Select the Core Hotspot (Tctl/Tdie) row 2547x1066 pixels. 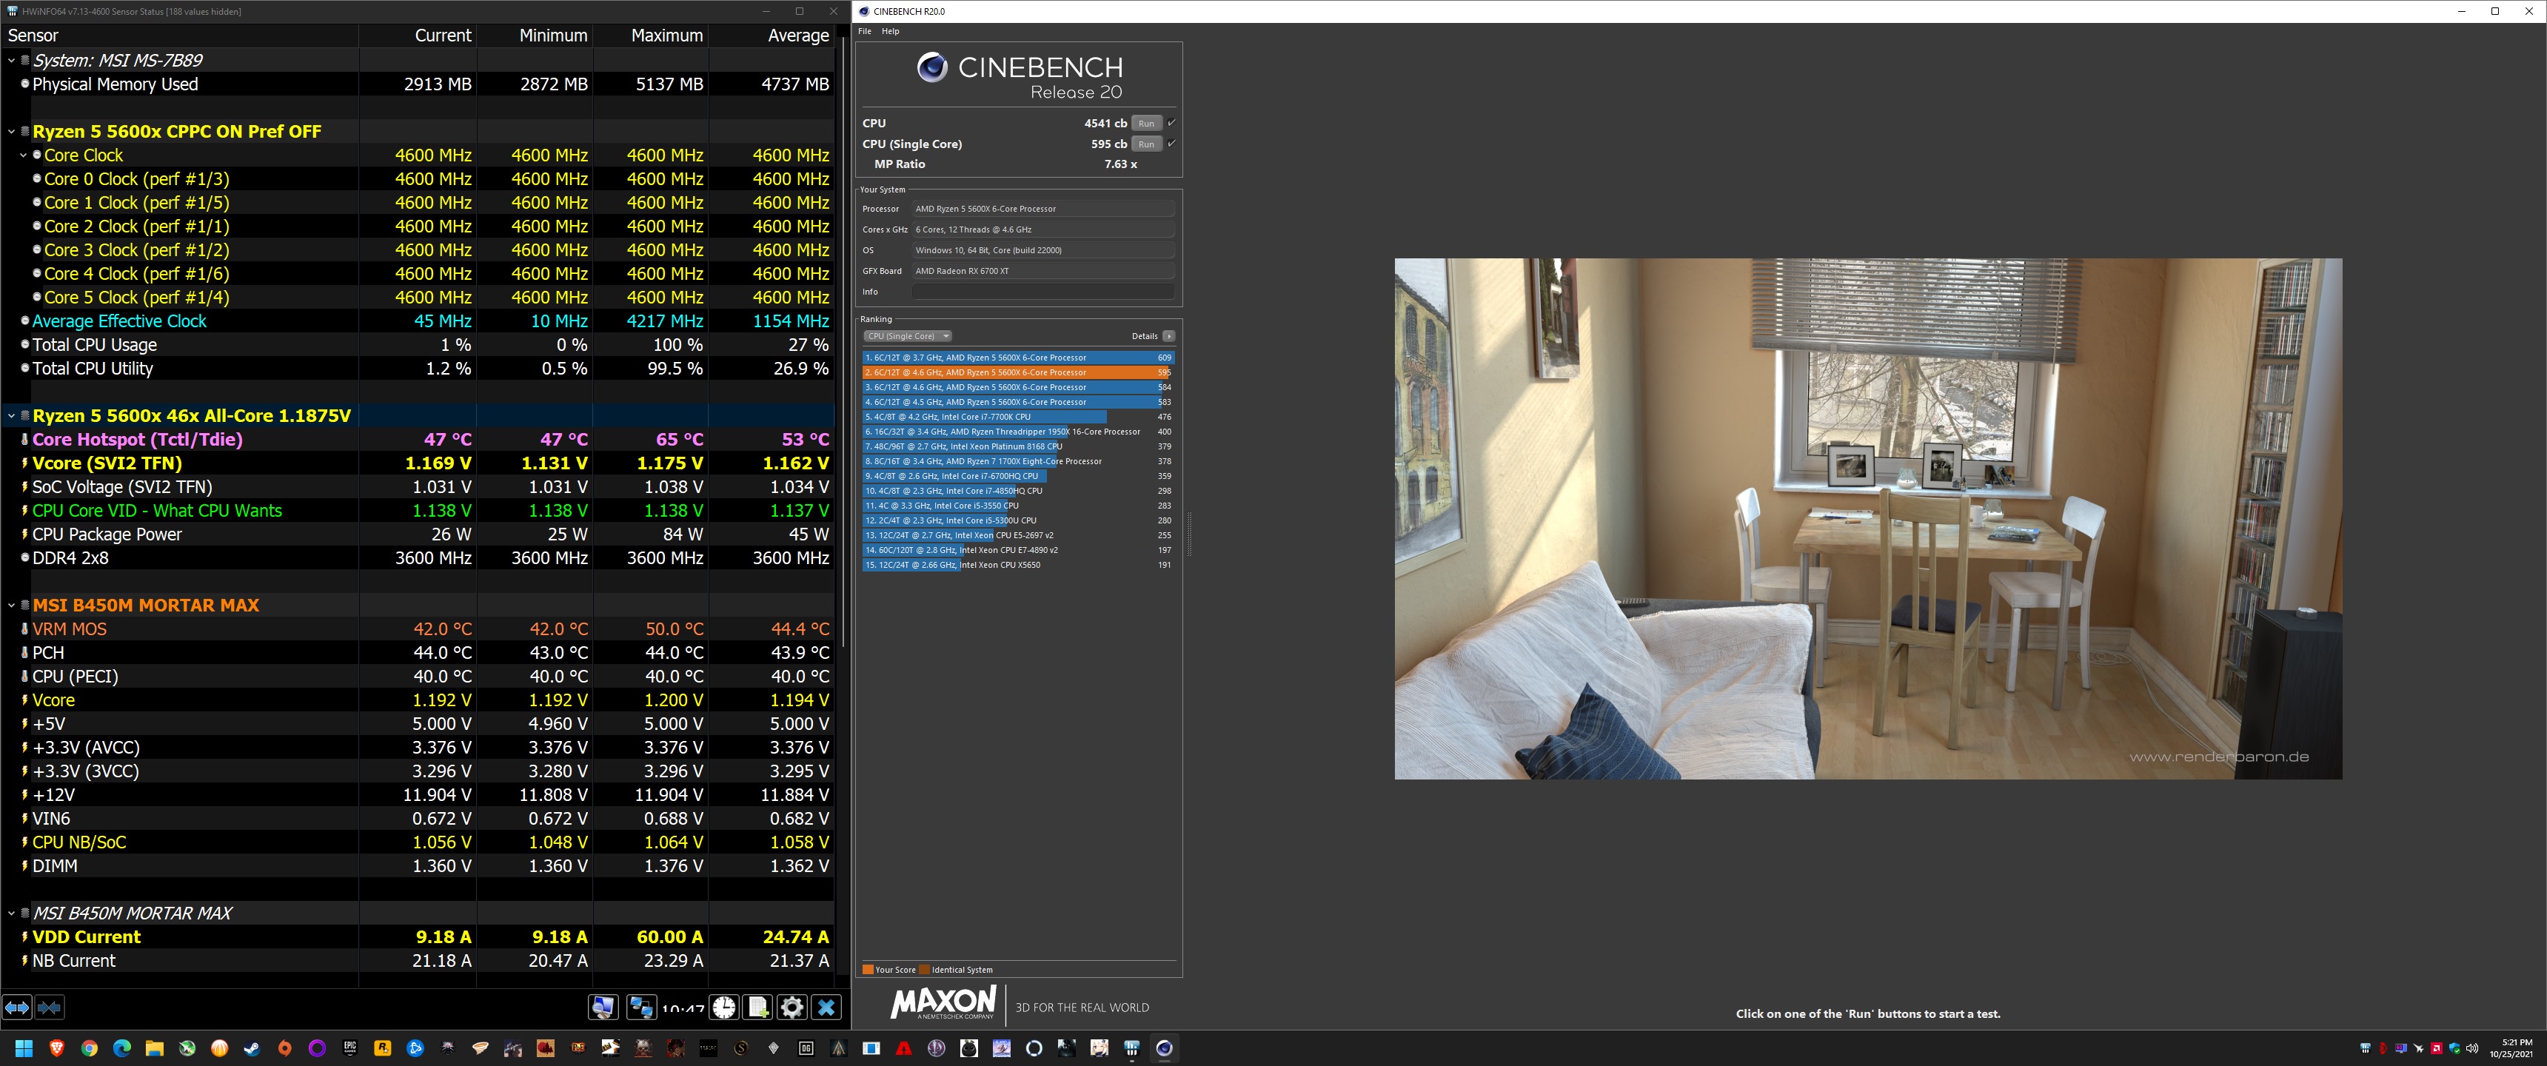(418, 440)
